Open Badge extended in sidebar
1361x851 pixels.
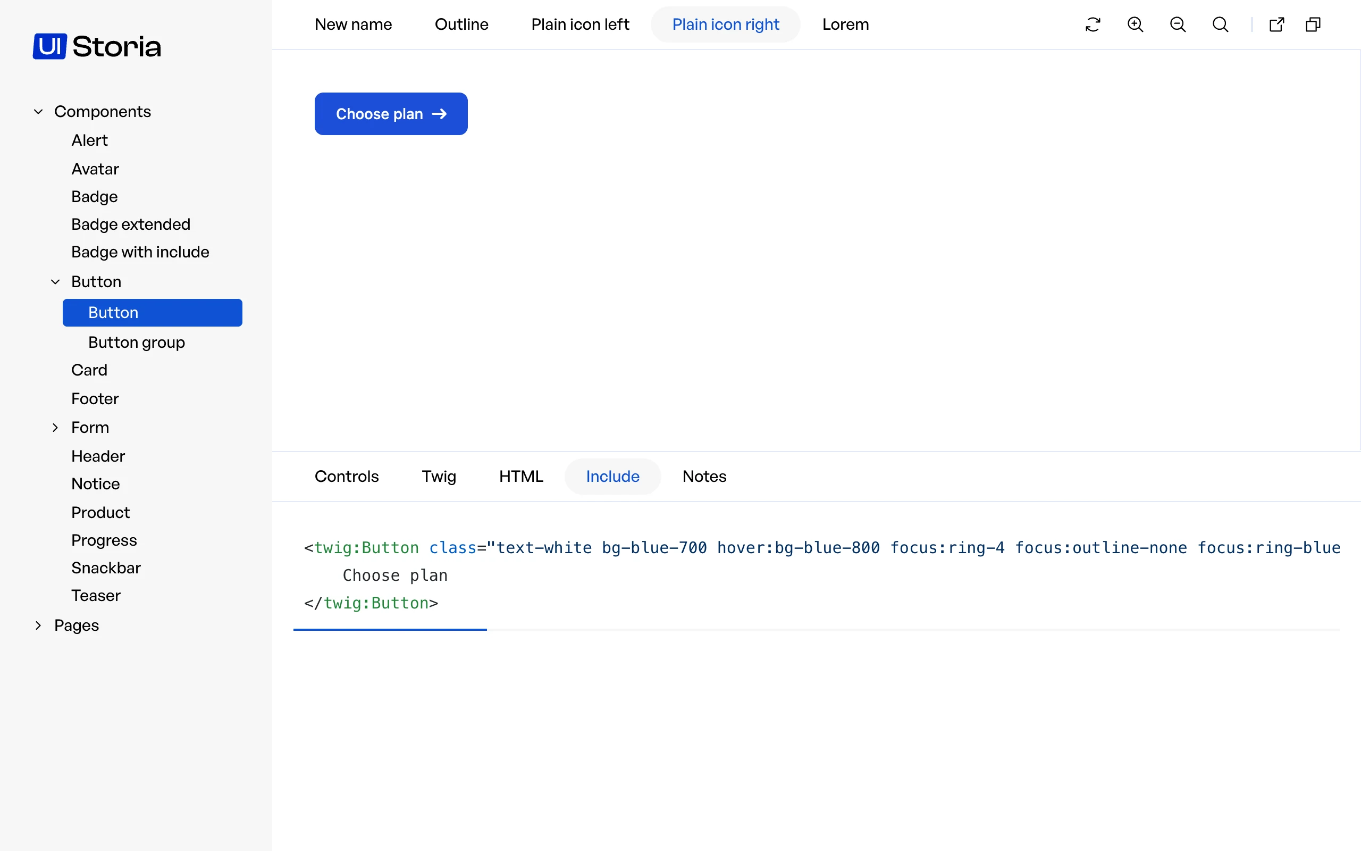[130, 224]
